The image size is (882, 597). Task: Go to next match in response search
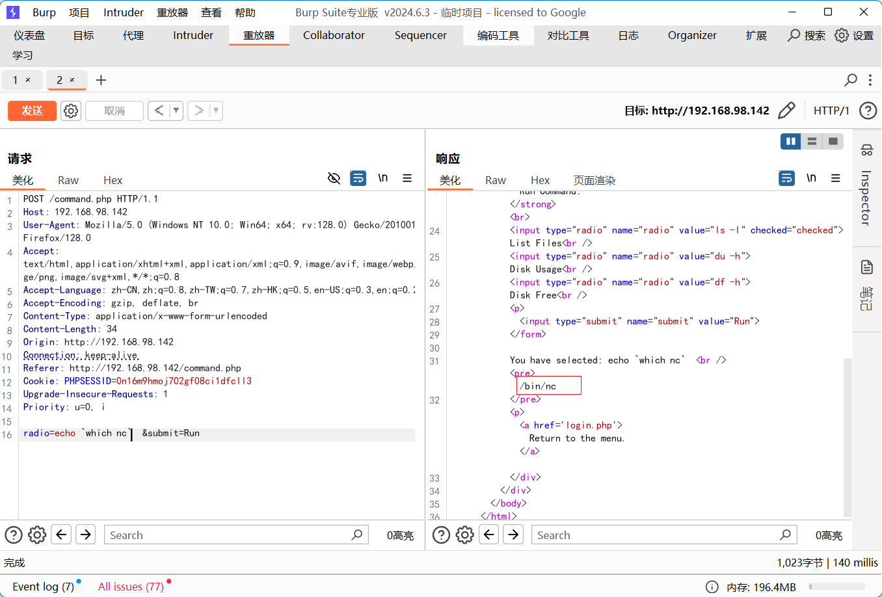[x=513, y=535]
